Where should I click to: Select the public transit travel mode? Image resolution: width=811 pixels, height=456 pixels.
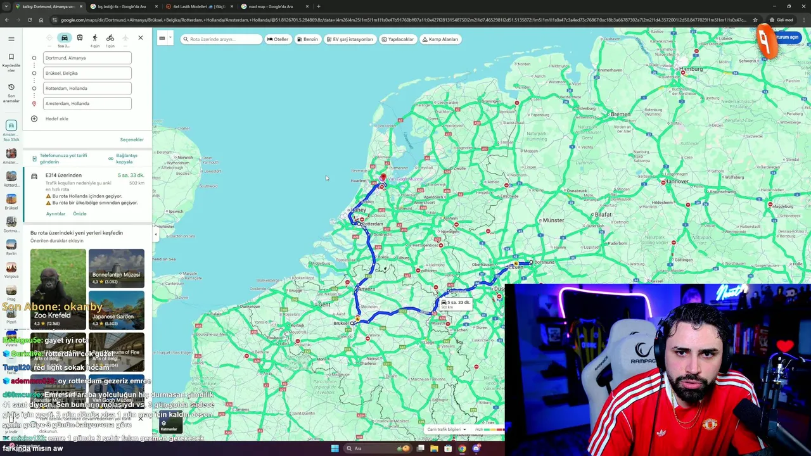(80, 38)
